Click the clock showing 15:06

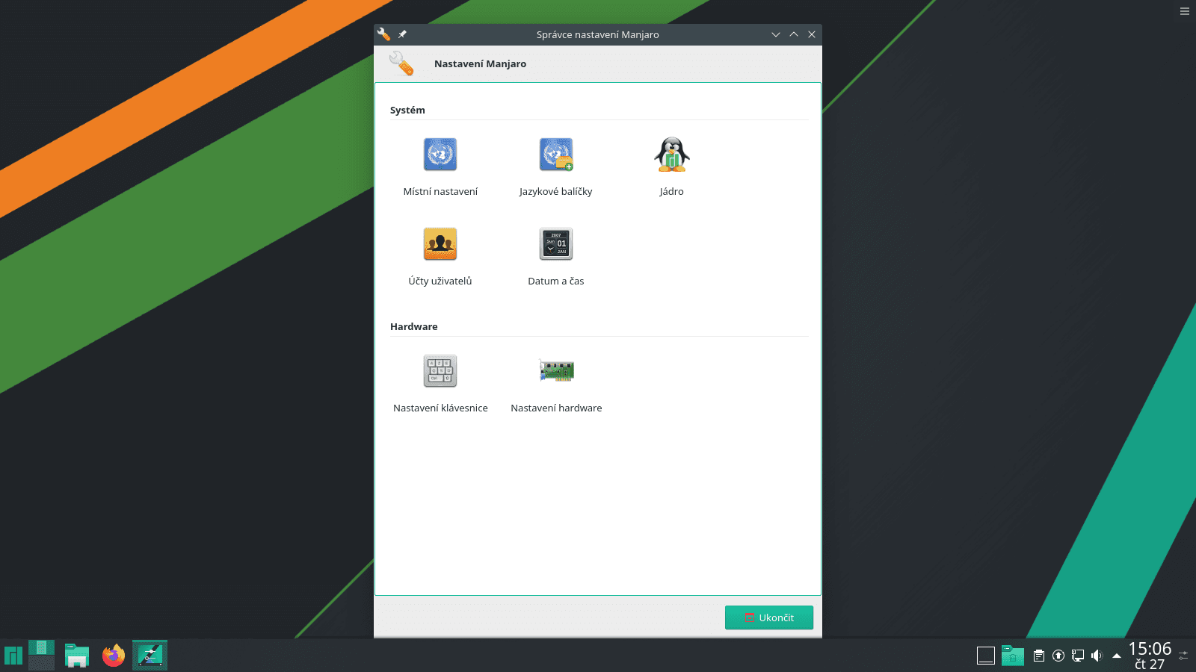pos(1150,656)
